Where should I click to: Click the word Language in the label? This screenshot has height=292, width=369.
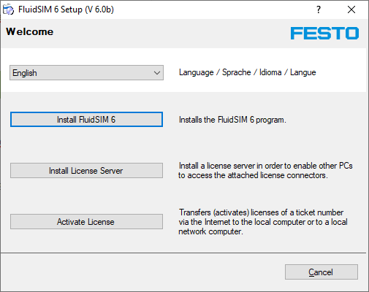197,72
